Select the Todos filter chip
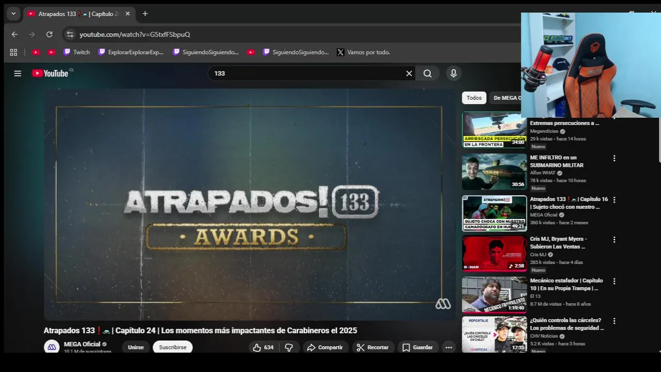 tap(474, 98)
